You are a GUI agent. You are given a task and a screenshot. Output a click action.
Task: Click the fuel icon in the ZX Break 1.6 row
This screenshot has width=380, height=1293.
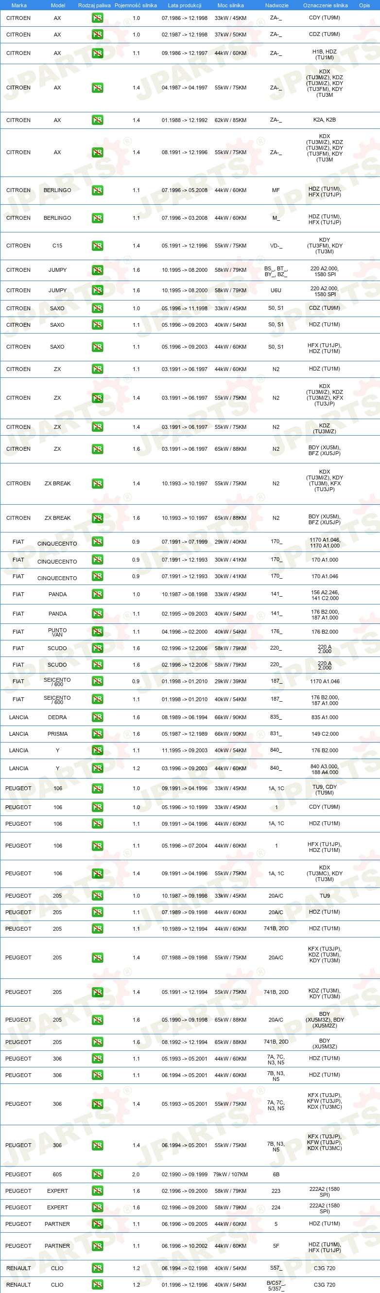pyautogui.click(x=97, y=518)
